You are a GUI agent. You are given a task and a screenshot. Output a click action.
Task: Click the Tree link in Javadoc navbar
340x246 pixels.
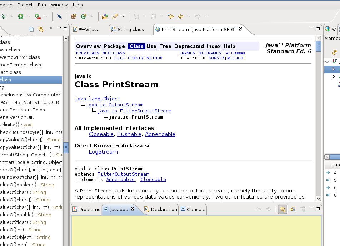[165, 46]
